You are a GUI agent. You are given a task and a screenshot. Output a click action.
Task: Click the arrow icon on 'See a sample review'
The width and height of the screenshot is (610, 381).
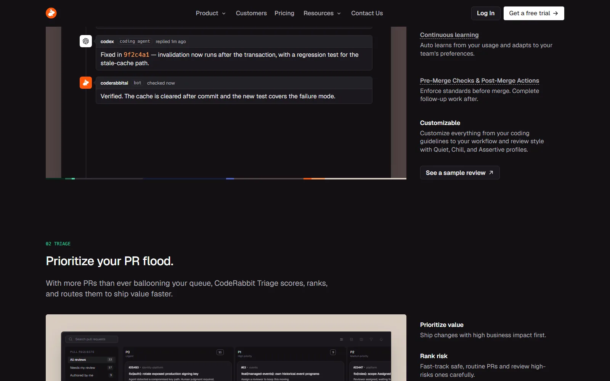tap(491, 173)
